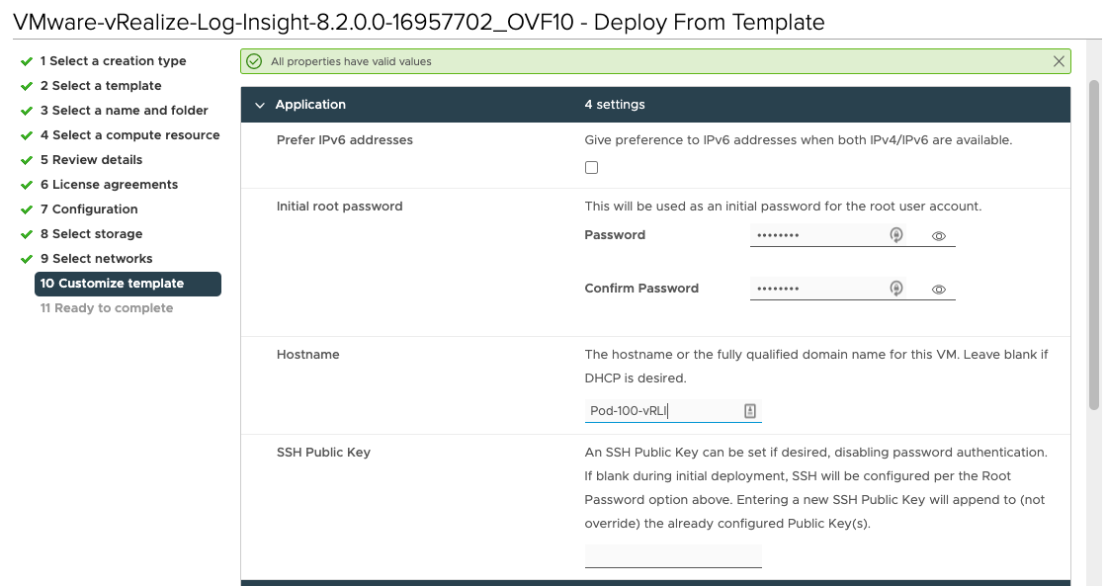Show the Password field contents
Screen dimensions: 1106x586
939,236
